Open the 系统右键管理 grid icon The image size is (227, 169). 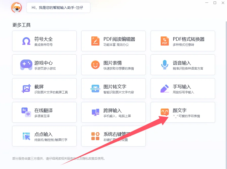point(95,136)
